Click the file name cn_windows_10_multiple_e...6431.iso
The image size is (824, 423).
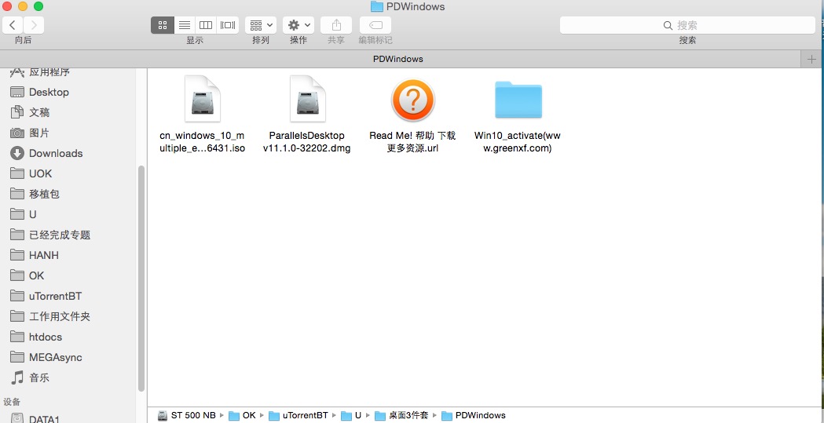click(x=203, y=142)
